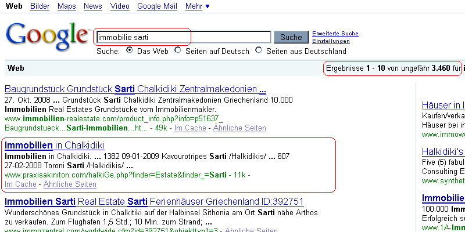Open the Einstellungen link
The width and height of the screenshot is (465, 232).
(331, 41)
